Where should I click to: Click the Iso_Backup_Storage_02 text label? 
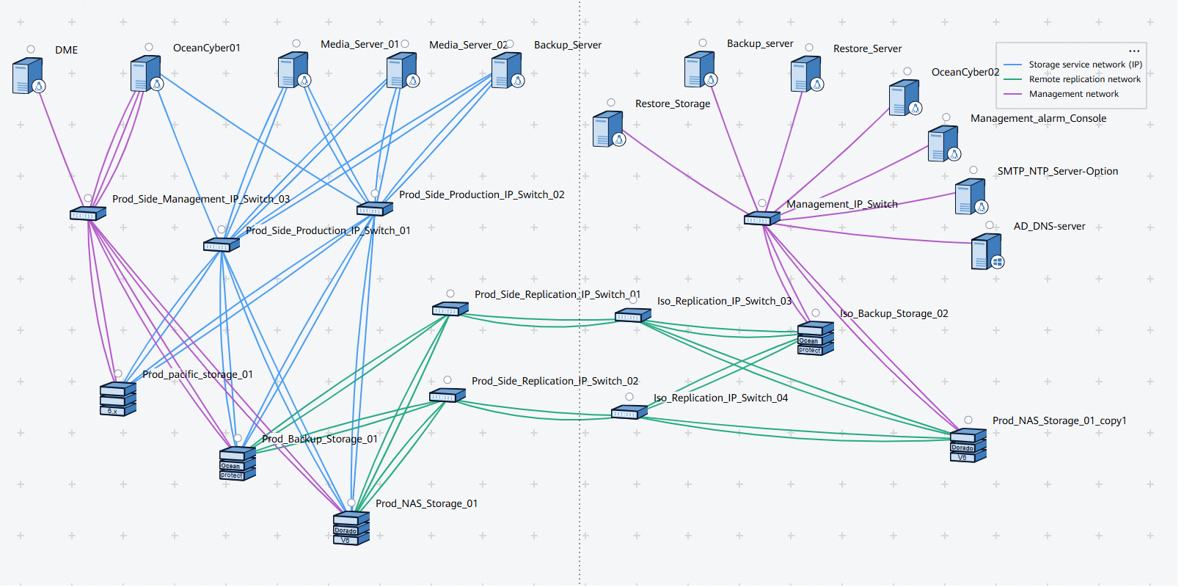(x=894, y=313)
